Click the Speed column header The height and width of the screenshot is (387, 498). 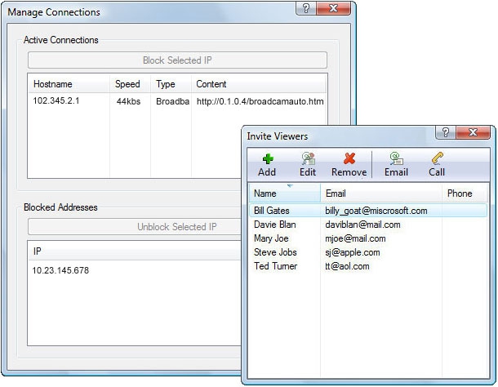coord(131,84)
